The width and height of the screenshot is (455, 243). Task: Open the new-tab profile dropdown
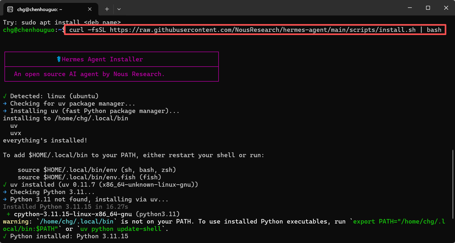coord(119,9)
